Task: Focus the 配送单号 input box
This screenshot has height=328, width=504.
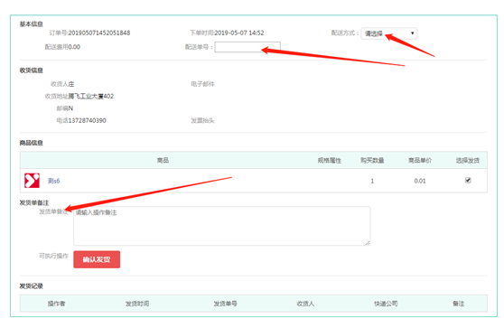Action: (x=247, y=47)
